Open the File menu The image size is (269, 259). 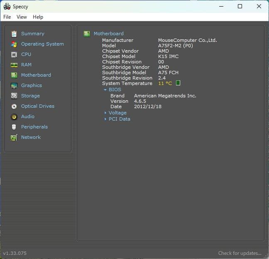7,17
